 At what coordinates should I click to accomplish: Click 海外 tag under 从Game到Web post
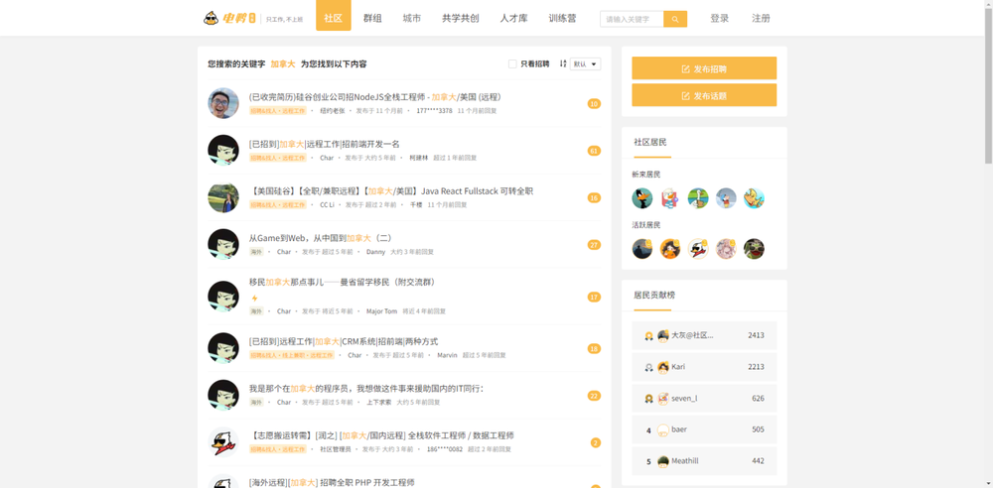coord(256,252)
